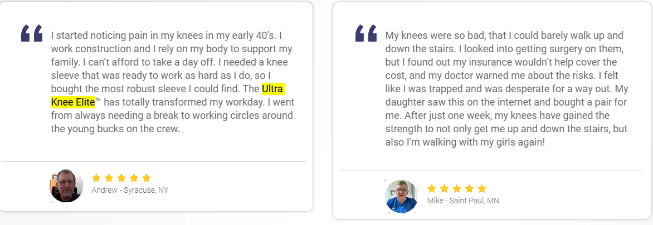Click the third star in Andrew's rating
The height and width of the screenshot is (225, 653).
(121, 178)
